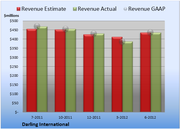
Task: Click the $- zero axis label
Action: 17,112
